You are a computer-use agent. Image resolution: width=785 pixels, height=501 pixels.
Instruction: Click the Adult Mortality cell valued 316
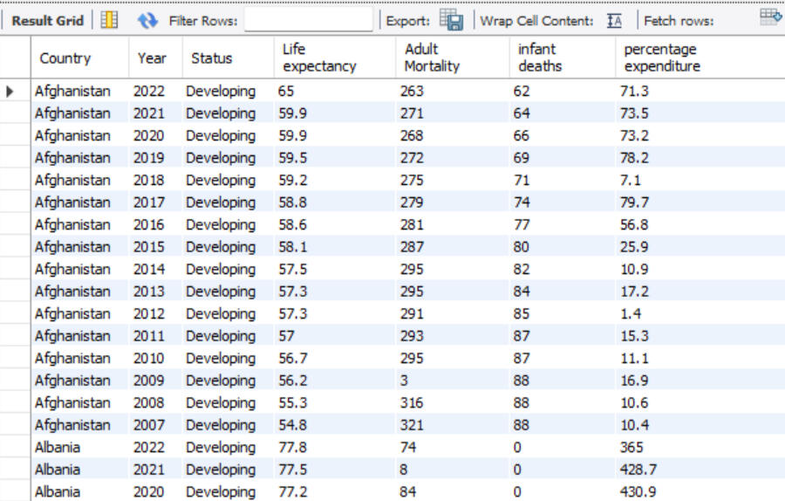tap(411, 402)
